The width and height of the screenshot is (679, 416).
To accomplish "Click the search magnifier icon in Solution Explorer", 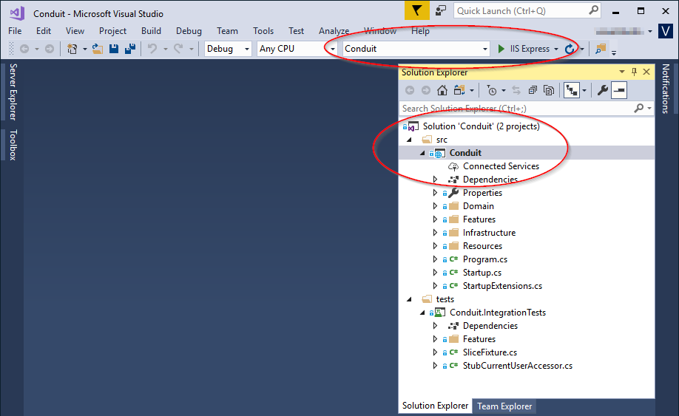I will coord(639,108).
